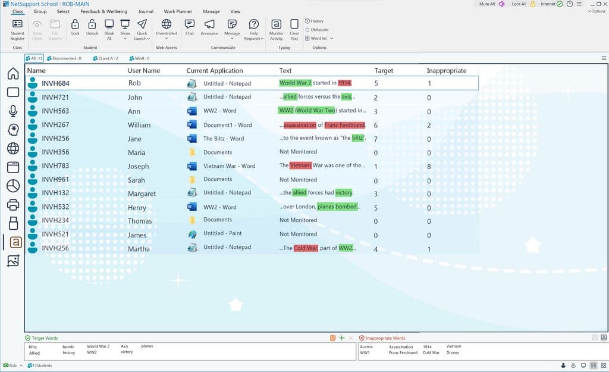Blank all student screens
The height and width of the screenshot is (372, 609).
pyautogui.click(x=109, y=30)
